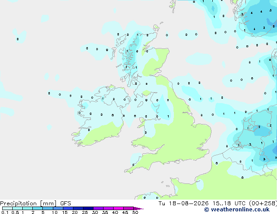
Task: Click the 1–2 mm legend color swatch
Action: (x=28, y=208)
